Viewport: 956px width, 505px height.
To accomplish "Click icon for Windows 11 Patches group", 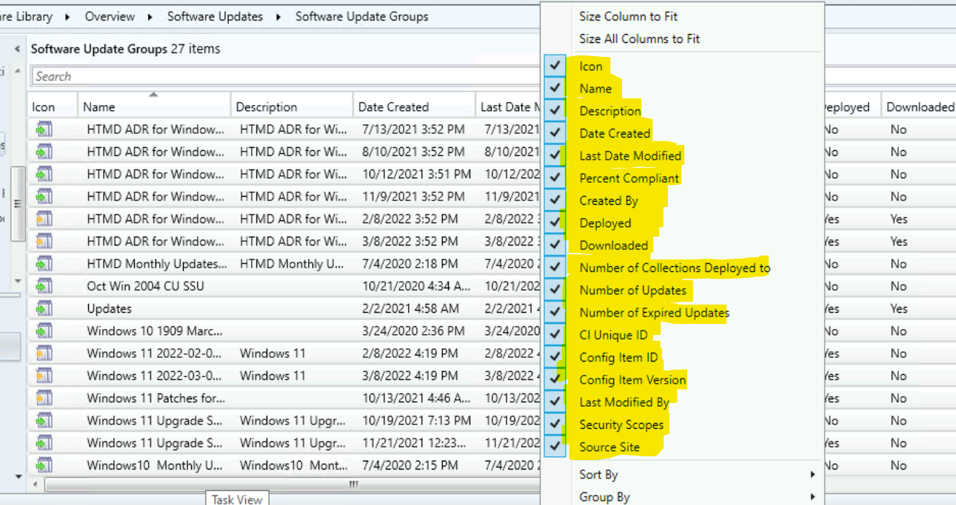I will tap(44, 398).
